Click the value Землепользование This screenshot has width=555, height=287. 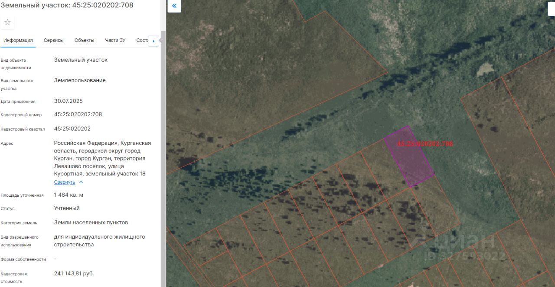(80, 80)
